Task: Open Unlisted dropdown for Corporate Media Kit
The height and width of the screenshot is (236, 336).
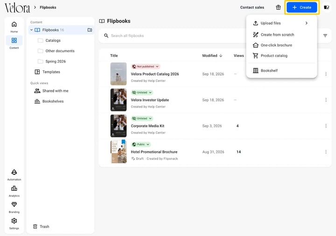Action: point(142,118)
